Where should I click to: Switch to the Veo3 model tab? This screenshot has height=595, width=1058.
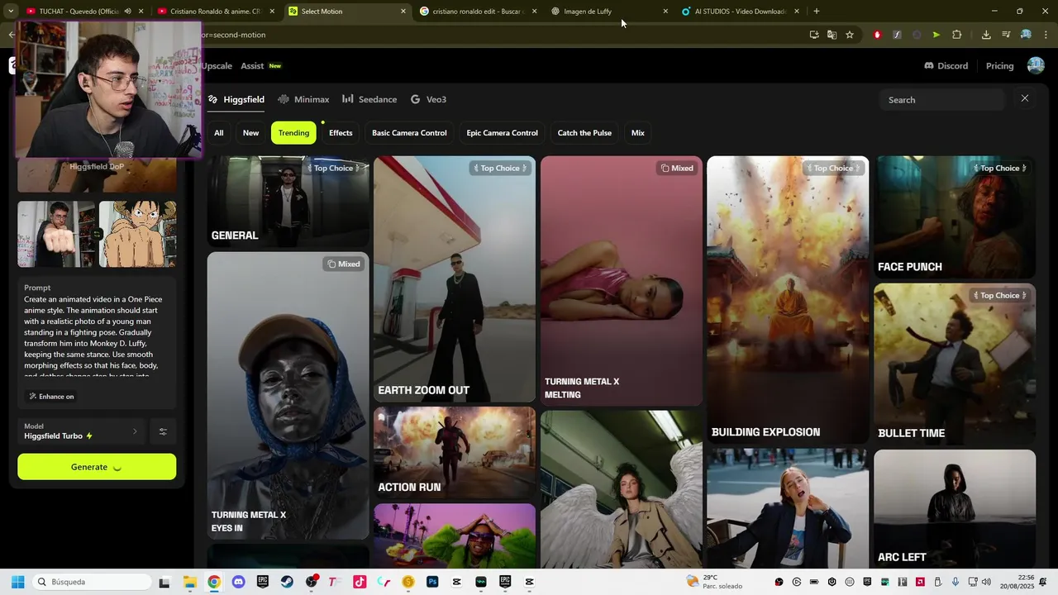(428, 99)
